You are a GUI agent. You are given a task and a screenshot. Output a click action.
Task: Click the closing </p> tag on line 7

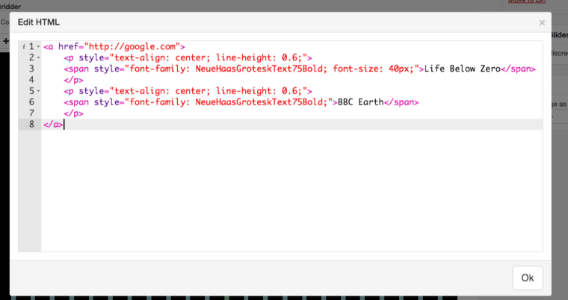[73, 113]
